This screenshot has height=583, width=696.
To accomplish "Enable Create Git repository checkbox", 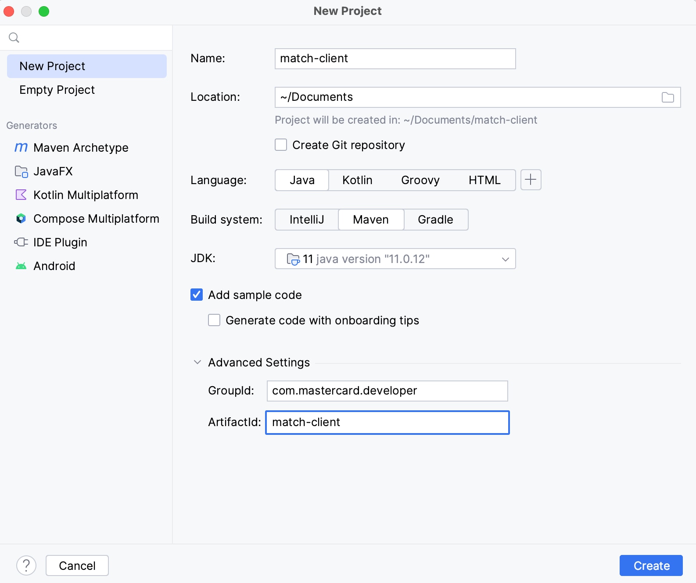I will coord(281,145).
